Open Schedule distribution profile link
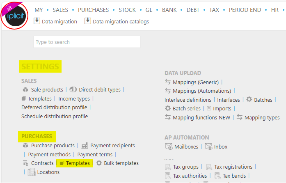 point(55,116)
